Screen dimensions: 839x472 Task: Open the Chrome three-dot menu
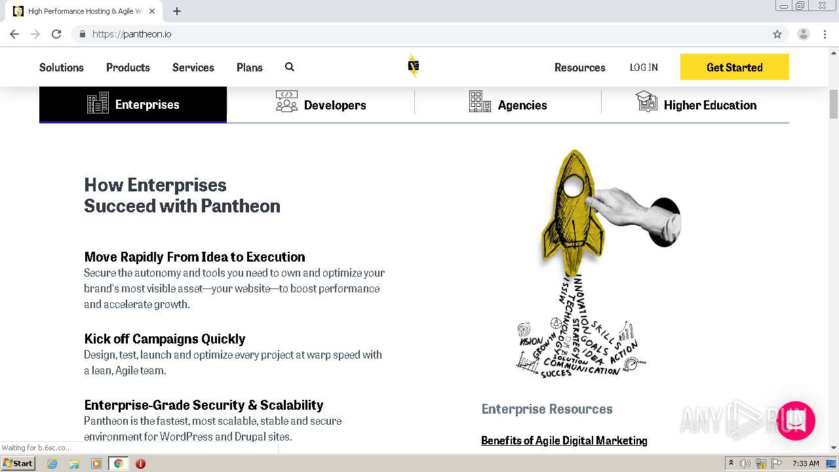pyautogui.click(x=825, y=34)
